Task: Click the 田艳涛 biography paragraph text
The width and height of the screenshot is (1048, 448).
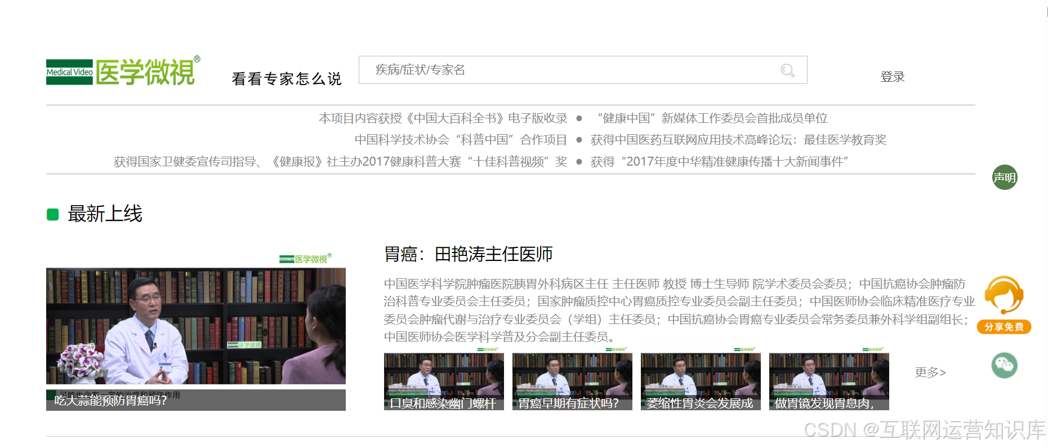Action: coord(679,310)
